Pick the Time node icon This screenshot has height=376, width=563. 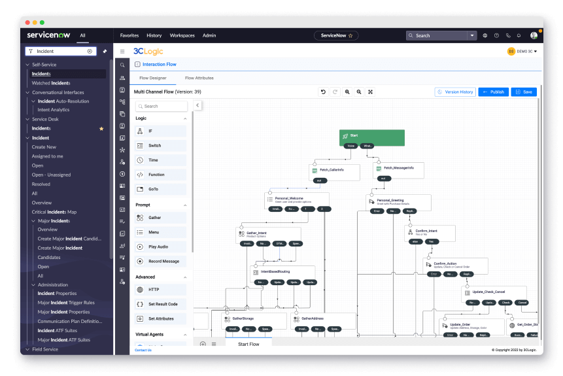(140, 160)
